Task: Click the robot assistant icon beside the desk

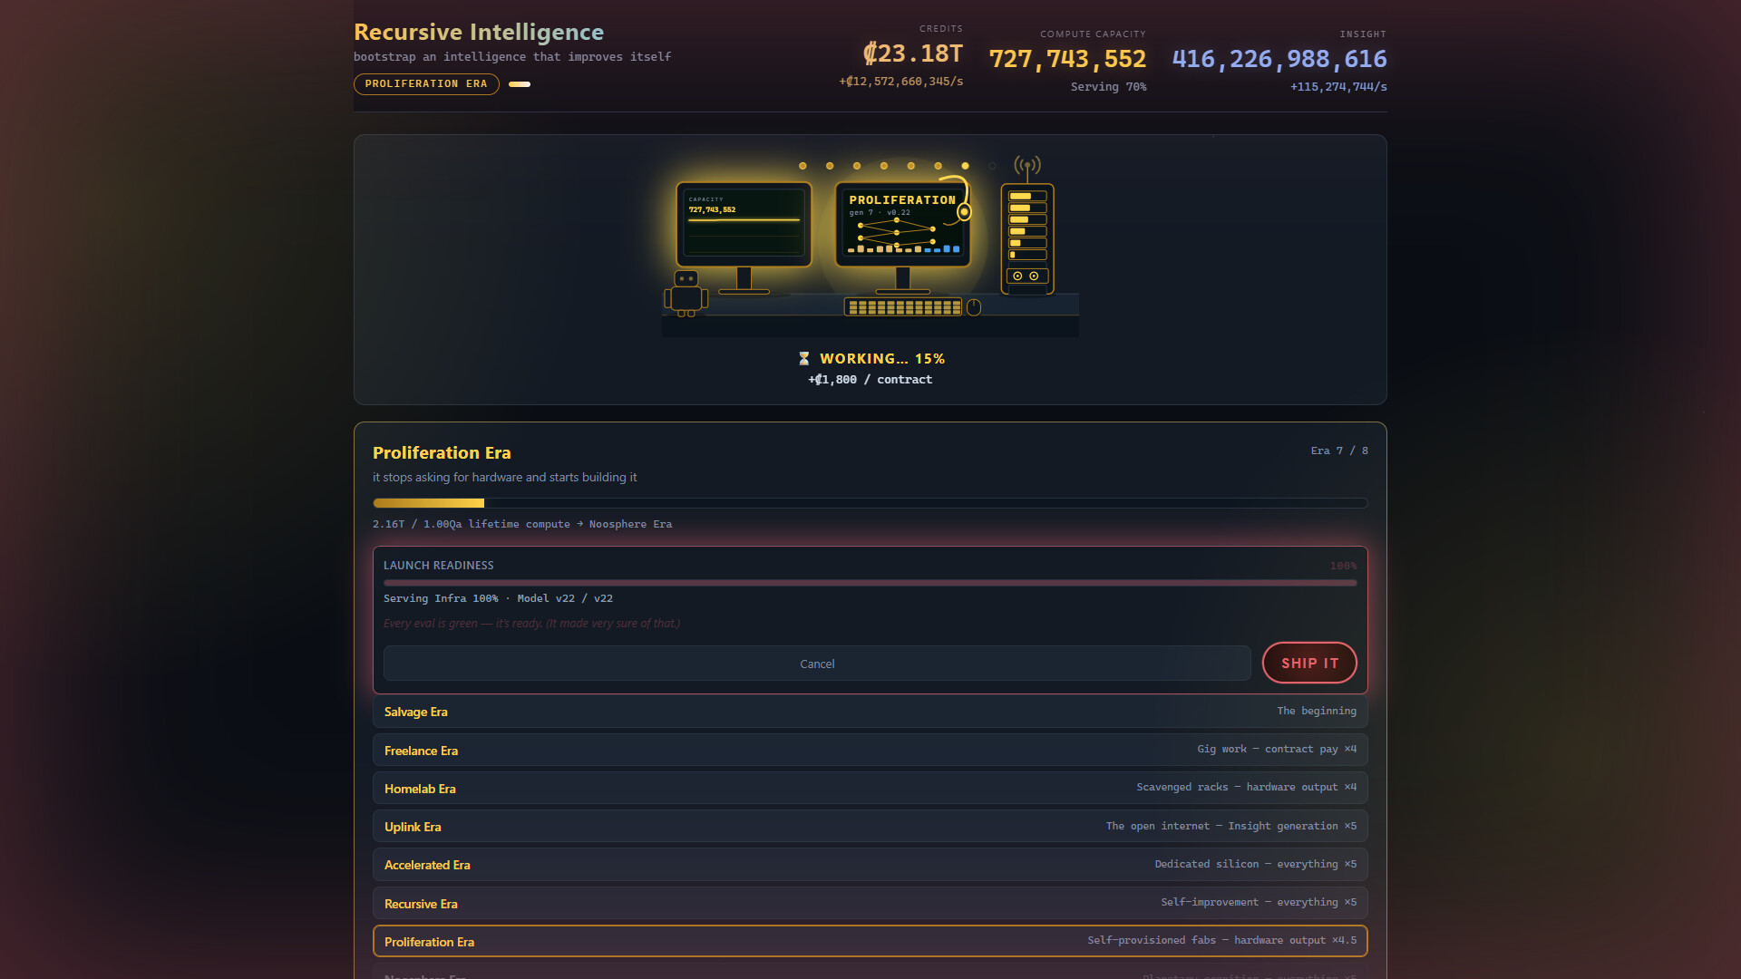Action: (686, 294)
